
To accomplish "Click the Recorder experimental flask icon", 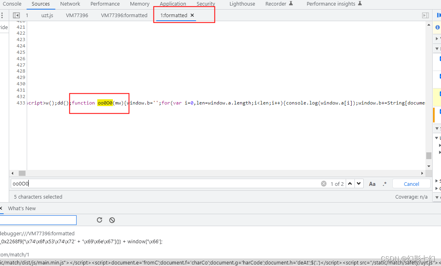I will (291, 3).
